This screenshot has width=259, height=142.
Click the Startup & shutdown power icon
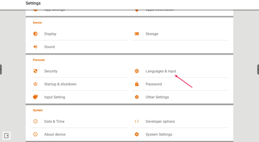click(35, 84)
